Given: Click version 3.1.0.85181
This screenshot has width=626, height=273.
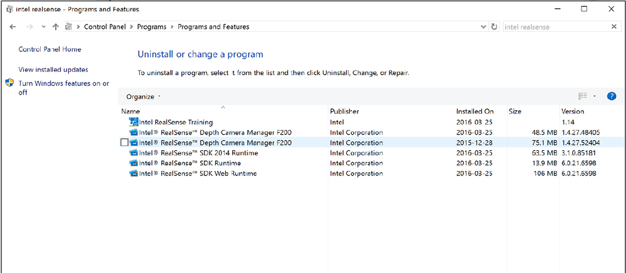Looking at the screenshot, I should click(x=578, y=153).
